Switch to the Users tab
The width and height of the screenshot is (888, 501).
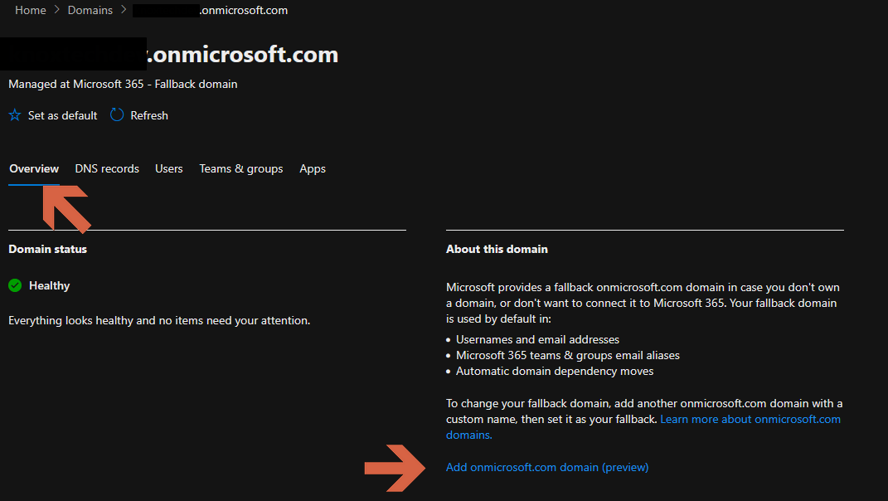tap(169, 168)
